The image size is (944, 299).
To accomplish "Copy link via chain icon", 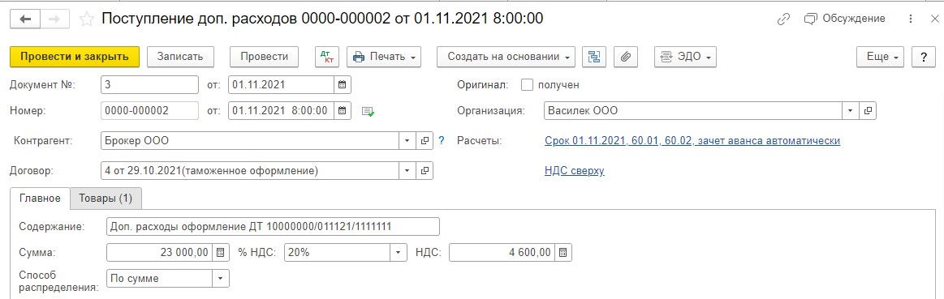I will pos(783,19).
